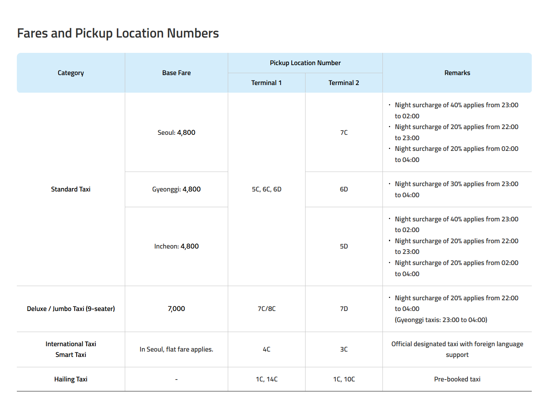The image size is (549, 396).
Task: Click the "Terminal 1" sub-header
Action: (266, 83)
